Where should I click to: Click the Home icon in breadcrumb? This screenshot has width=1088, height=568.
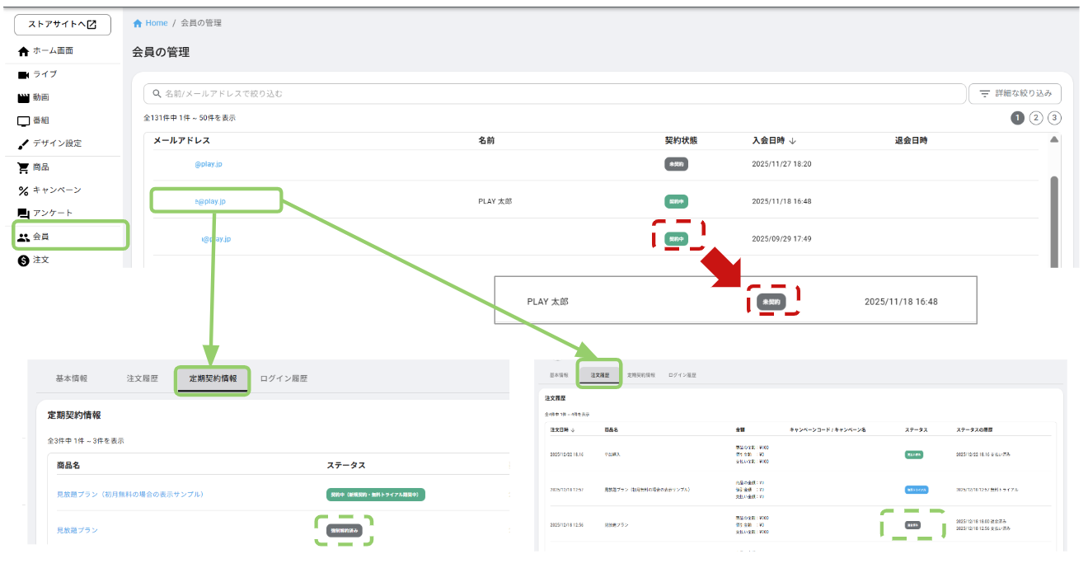click(138, 23)
